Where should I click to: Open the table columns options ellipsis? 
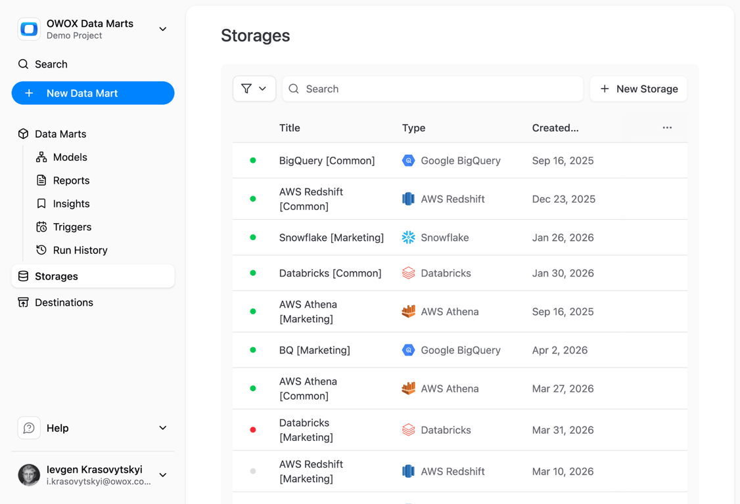click(x=667, y=128)
